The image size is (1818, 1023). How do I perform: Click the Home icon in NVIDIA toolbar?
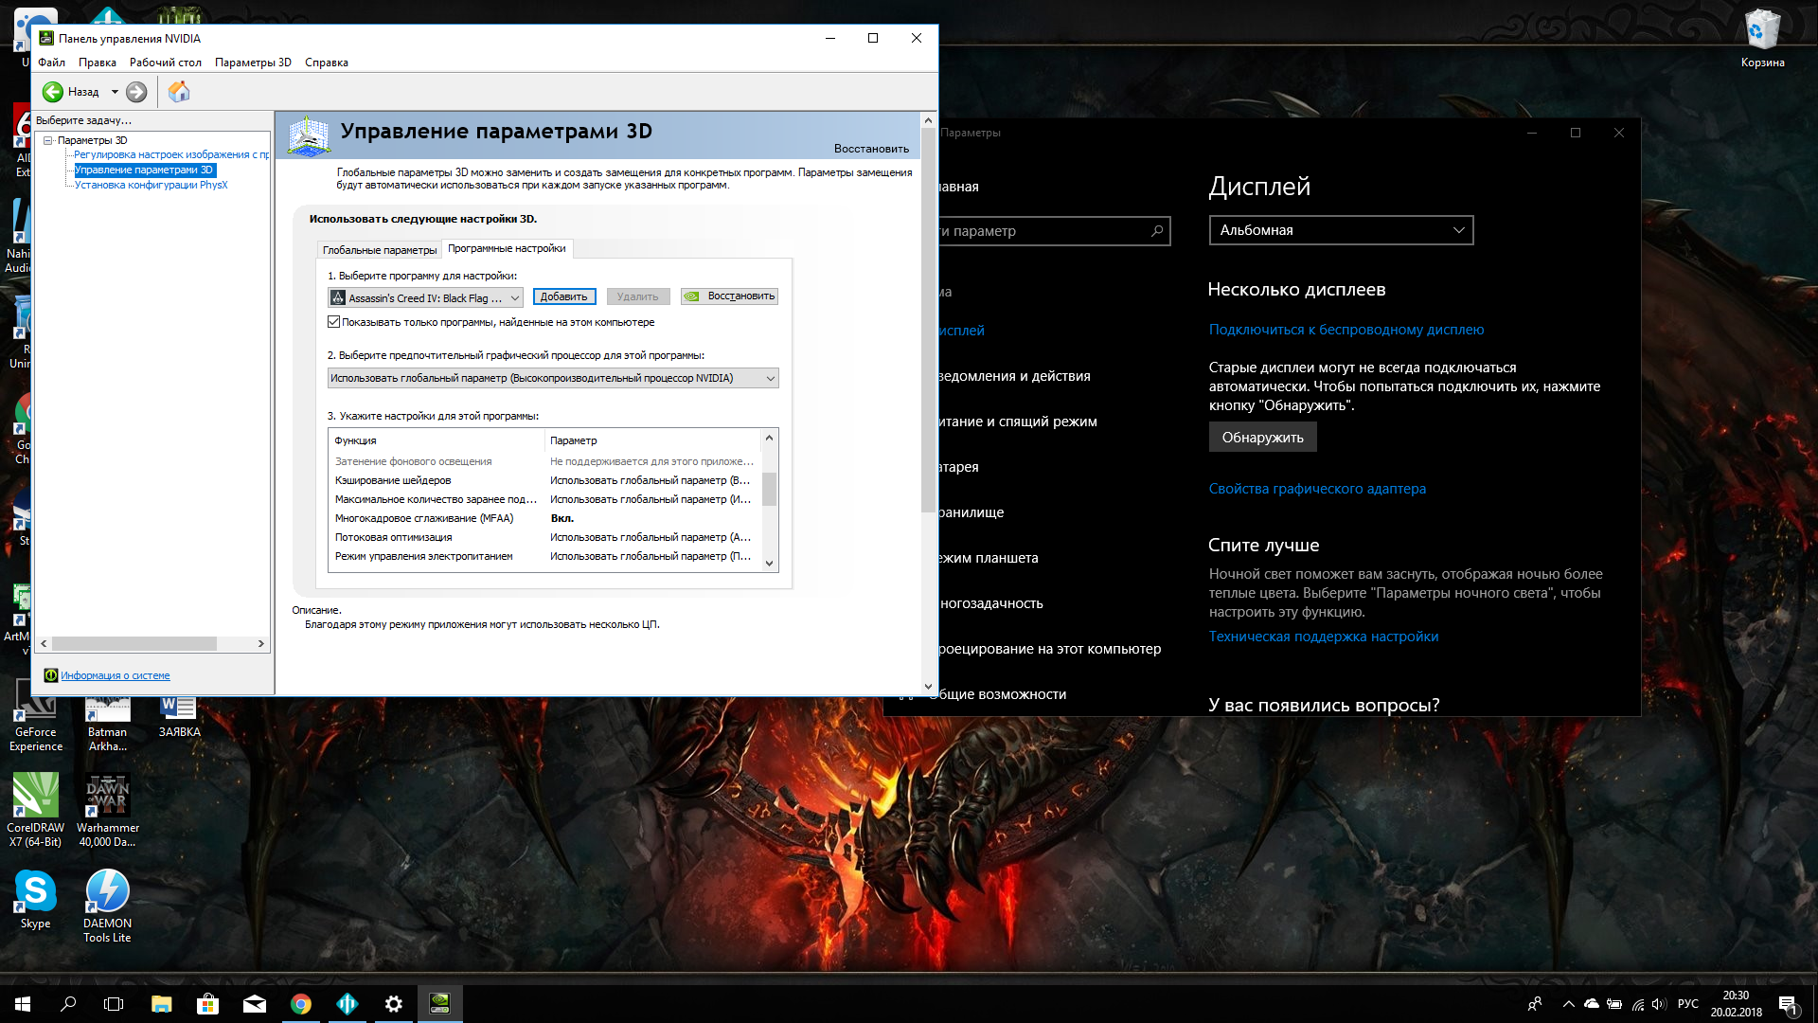[x=179, y=92]
